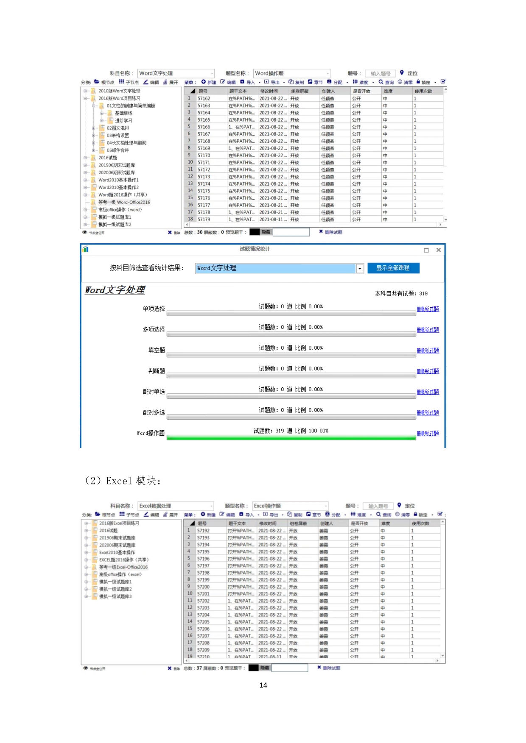Click the 查询 magnifier icon in the Word question bank
Viewport: 526px width, 743px height.
click(x=381, y=82)
